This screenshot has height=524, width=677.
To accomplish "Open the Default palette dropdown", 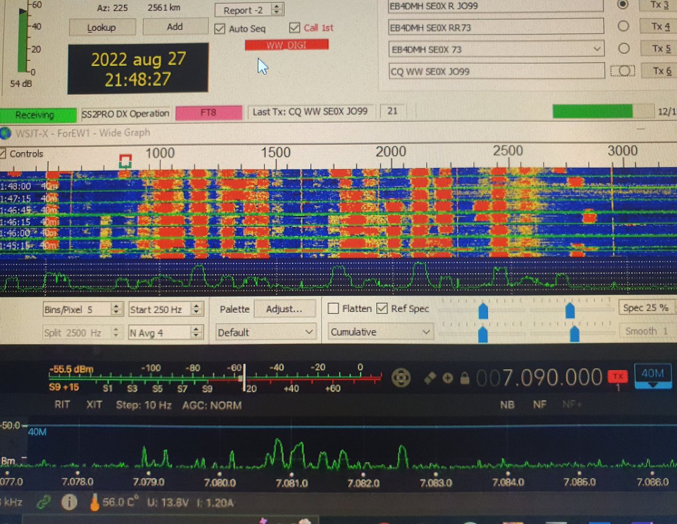I will (267, 332).
